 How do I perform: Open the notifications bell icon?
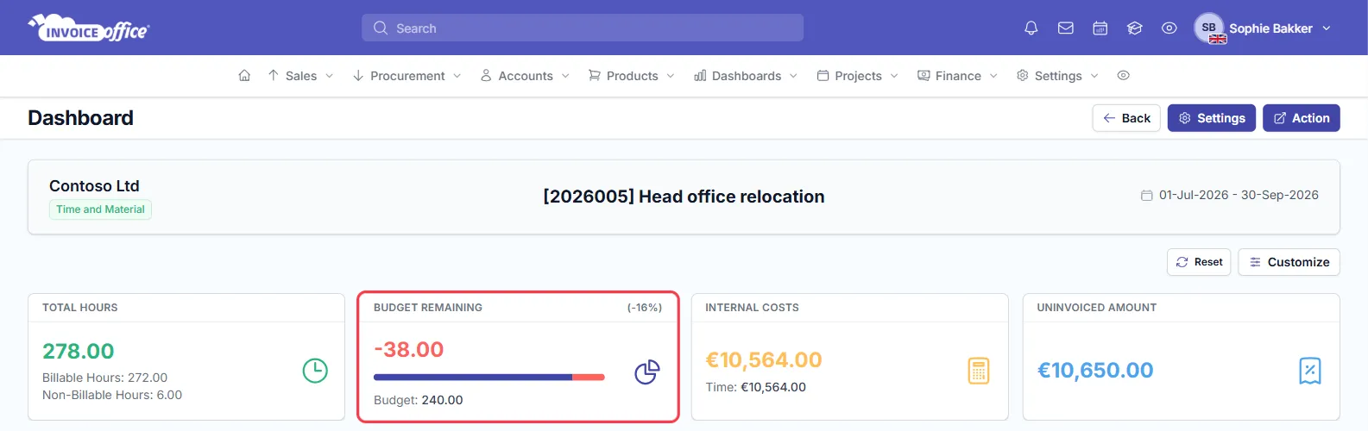click(x=1031, y=28)
